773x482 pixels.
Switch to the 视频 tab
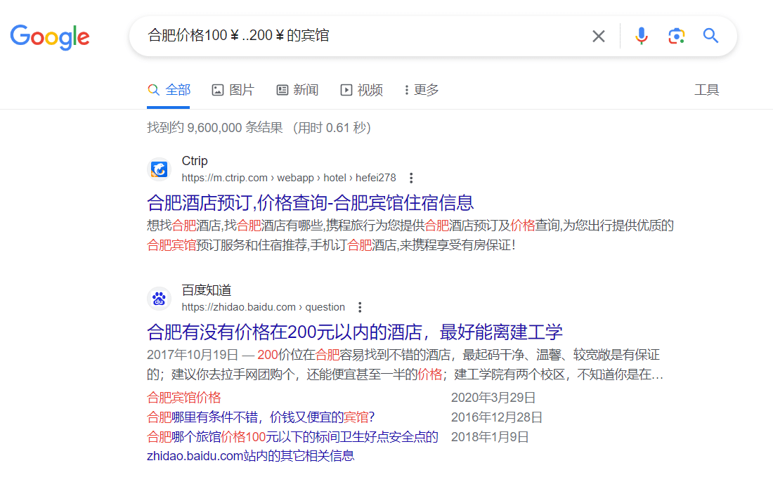361,90
